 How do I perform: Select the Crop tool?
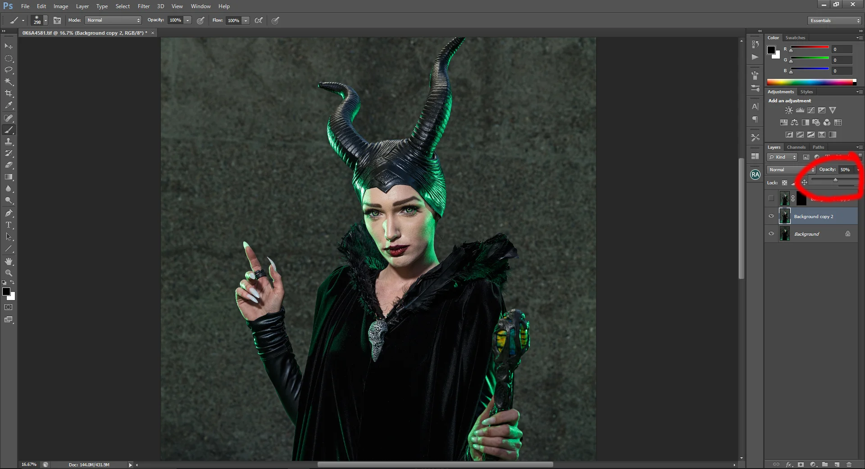tap(9, 93)
